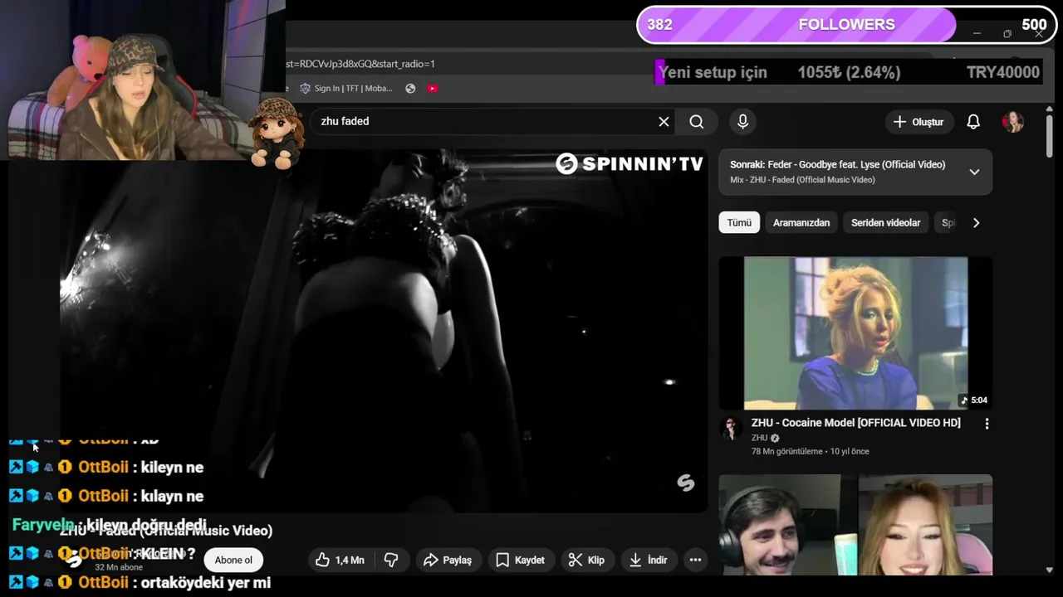1063x597 pixels.
Task: Click the search magnifier button
Action: tap(697, 122)
